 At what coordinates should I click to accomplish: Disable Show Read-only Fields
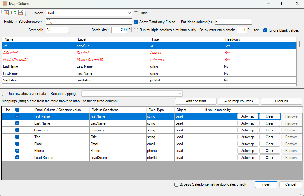[x=136, y=22]
